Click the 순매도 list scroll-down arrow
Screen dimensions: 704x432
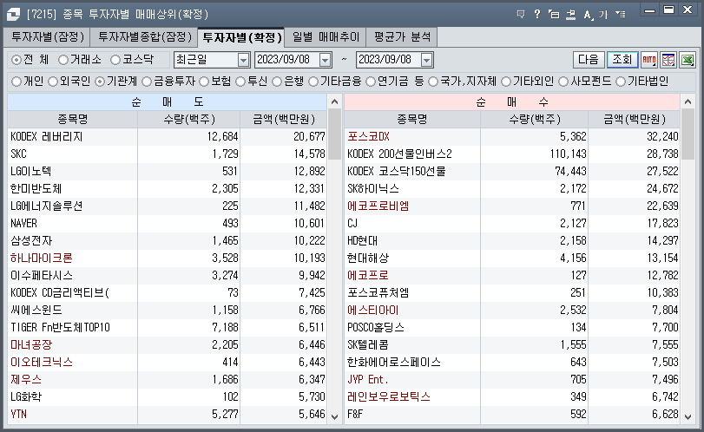pyautogui.click(x=334, y=416)
